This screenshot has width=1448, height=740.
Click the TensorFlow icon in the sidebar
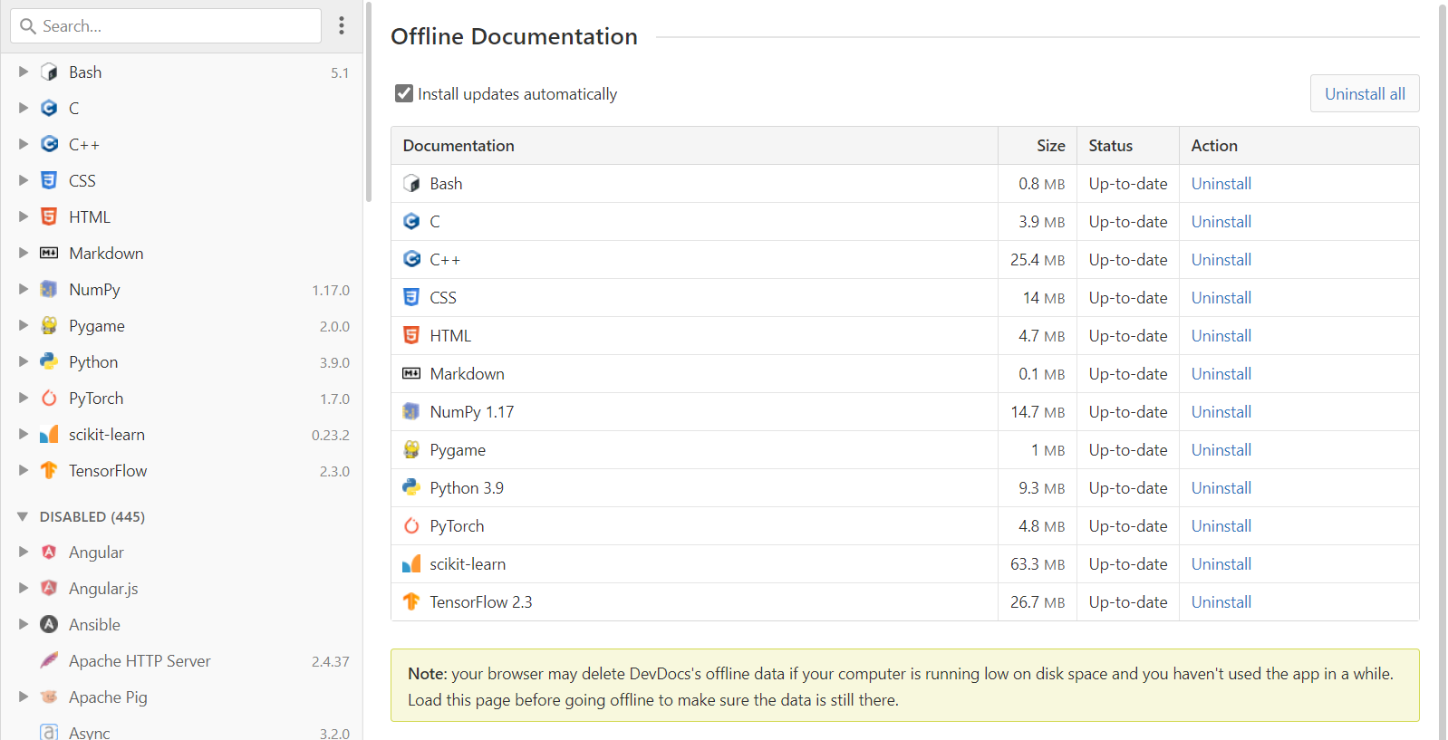[x=49, y=470]
